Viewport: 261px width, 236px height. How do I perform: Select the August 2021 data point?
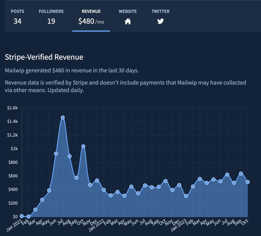click(70, 156)
